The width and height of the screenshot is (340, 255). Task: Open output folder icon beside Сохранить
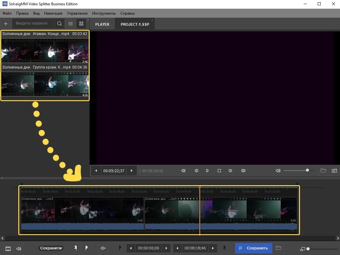[279, 248]
